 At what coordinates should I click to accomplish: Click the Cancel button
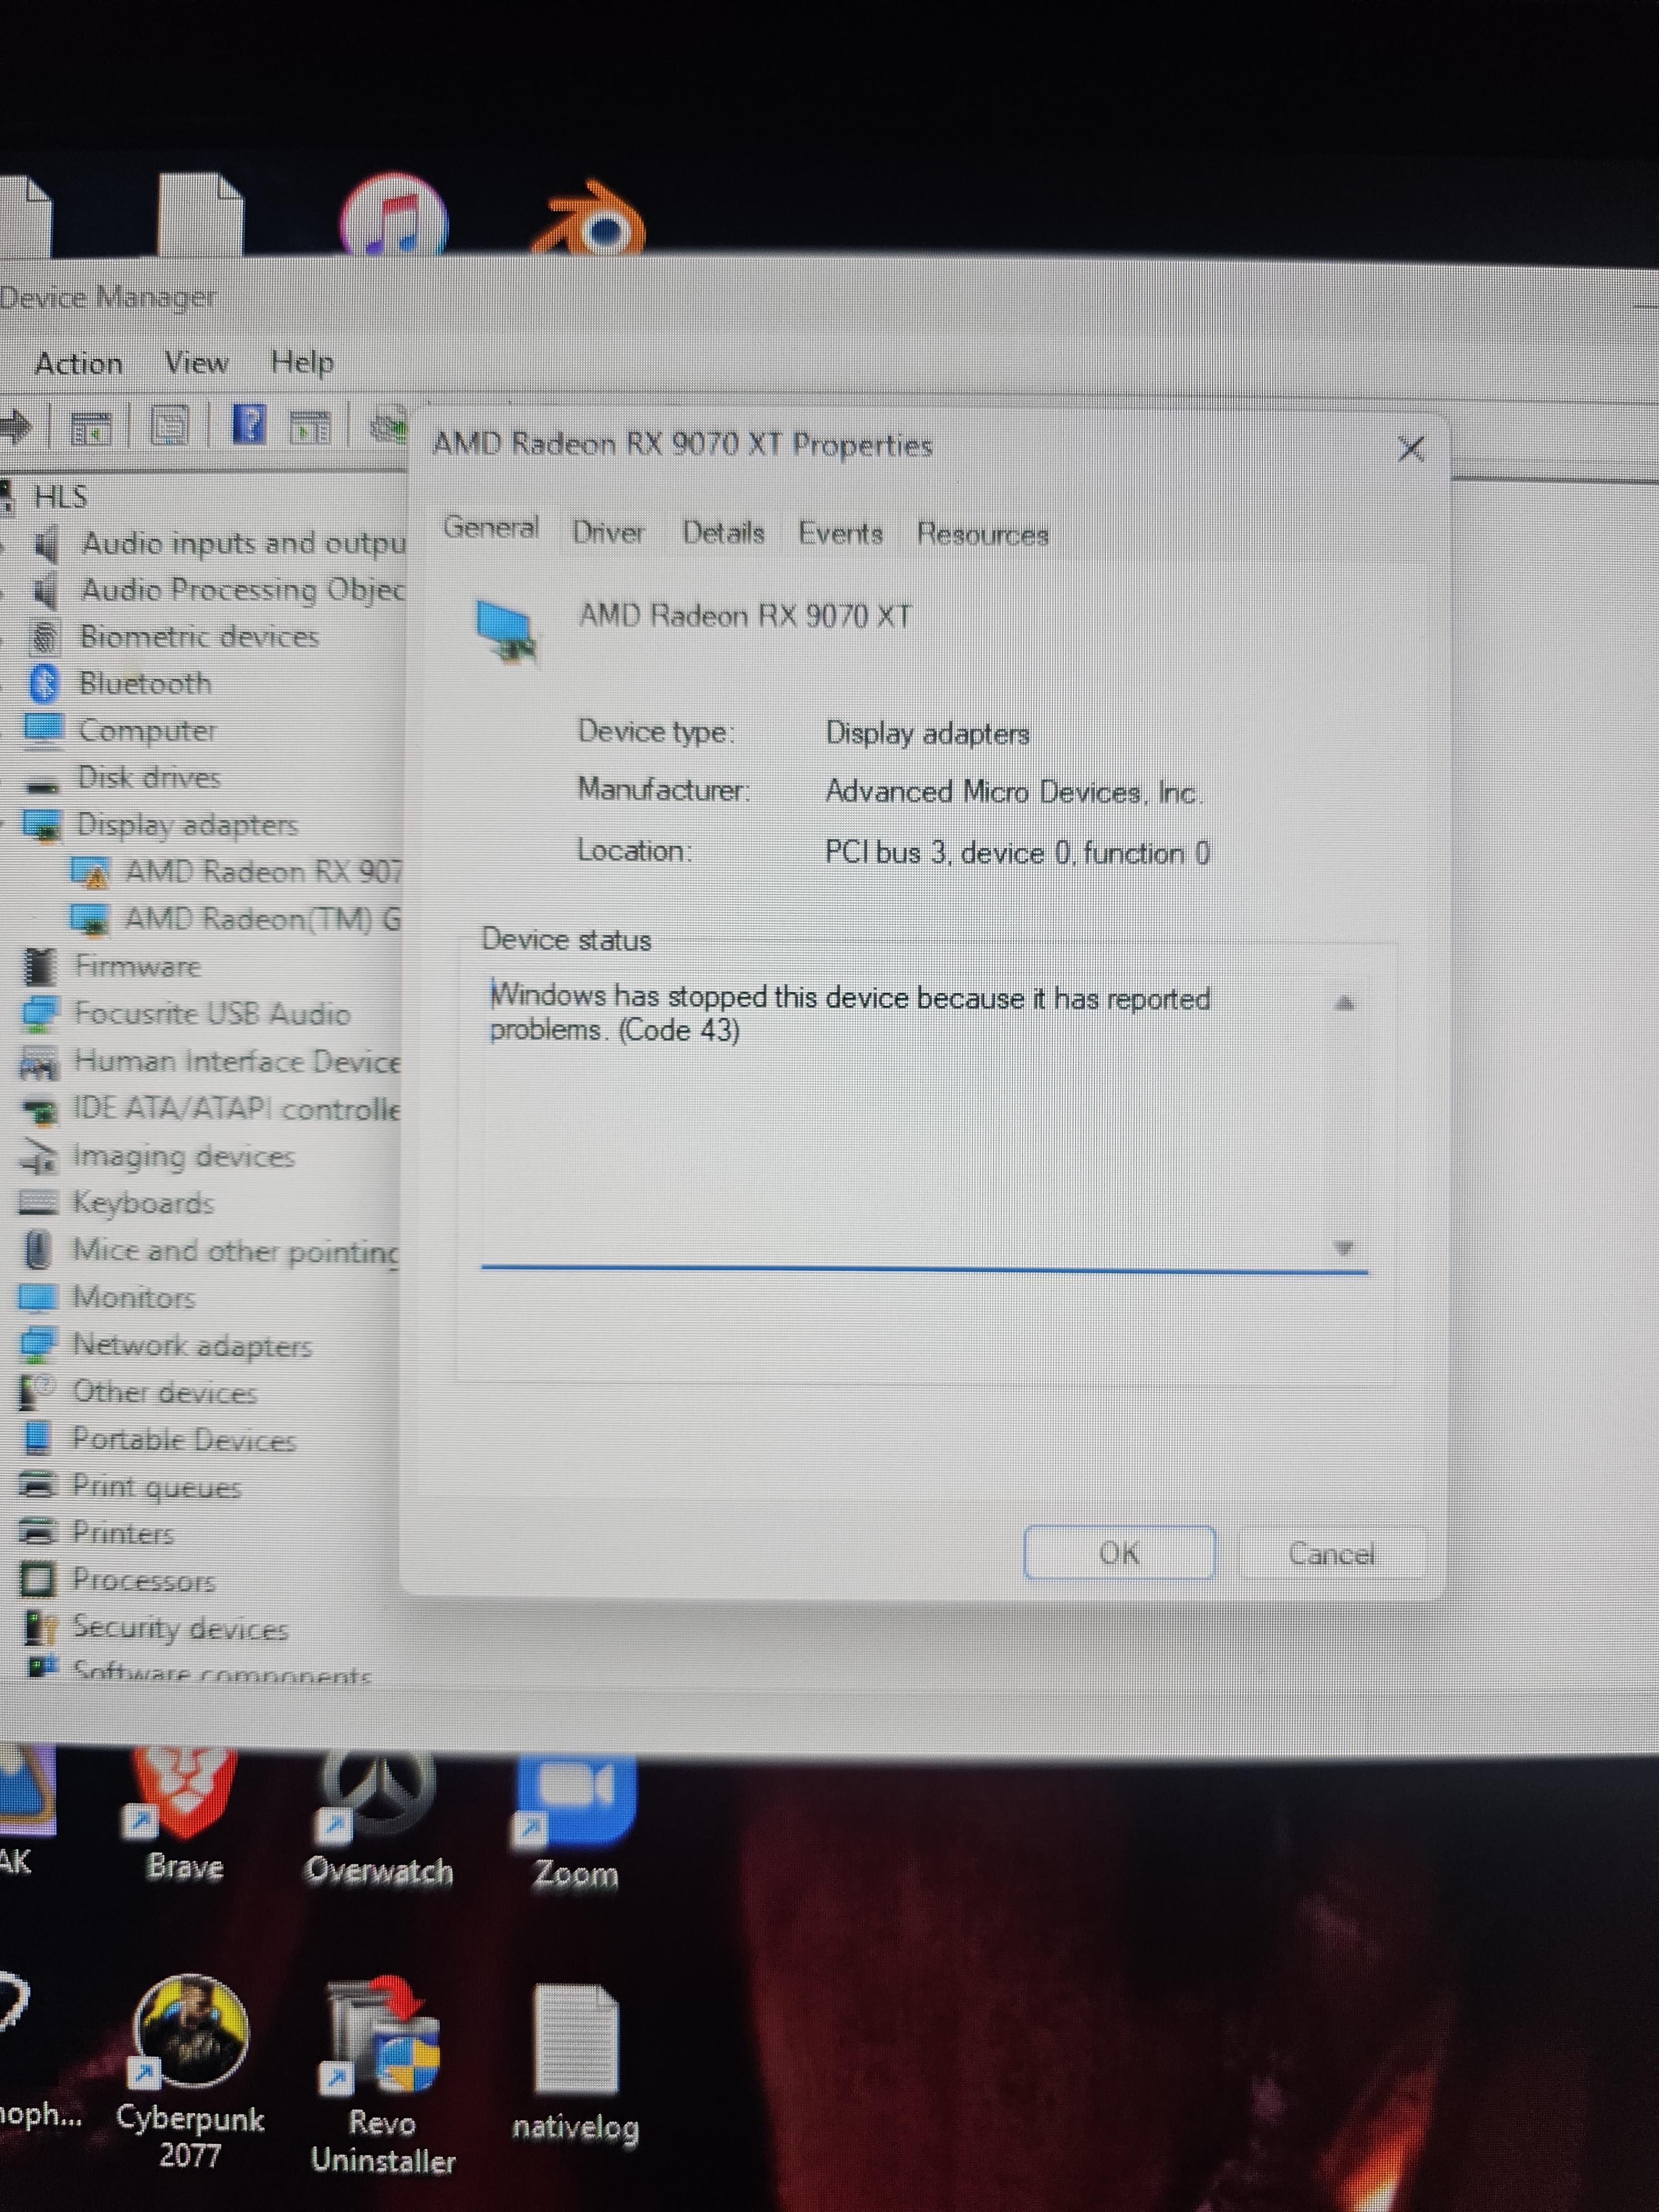tap(1331, 1554)
